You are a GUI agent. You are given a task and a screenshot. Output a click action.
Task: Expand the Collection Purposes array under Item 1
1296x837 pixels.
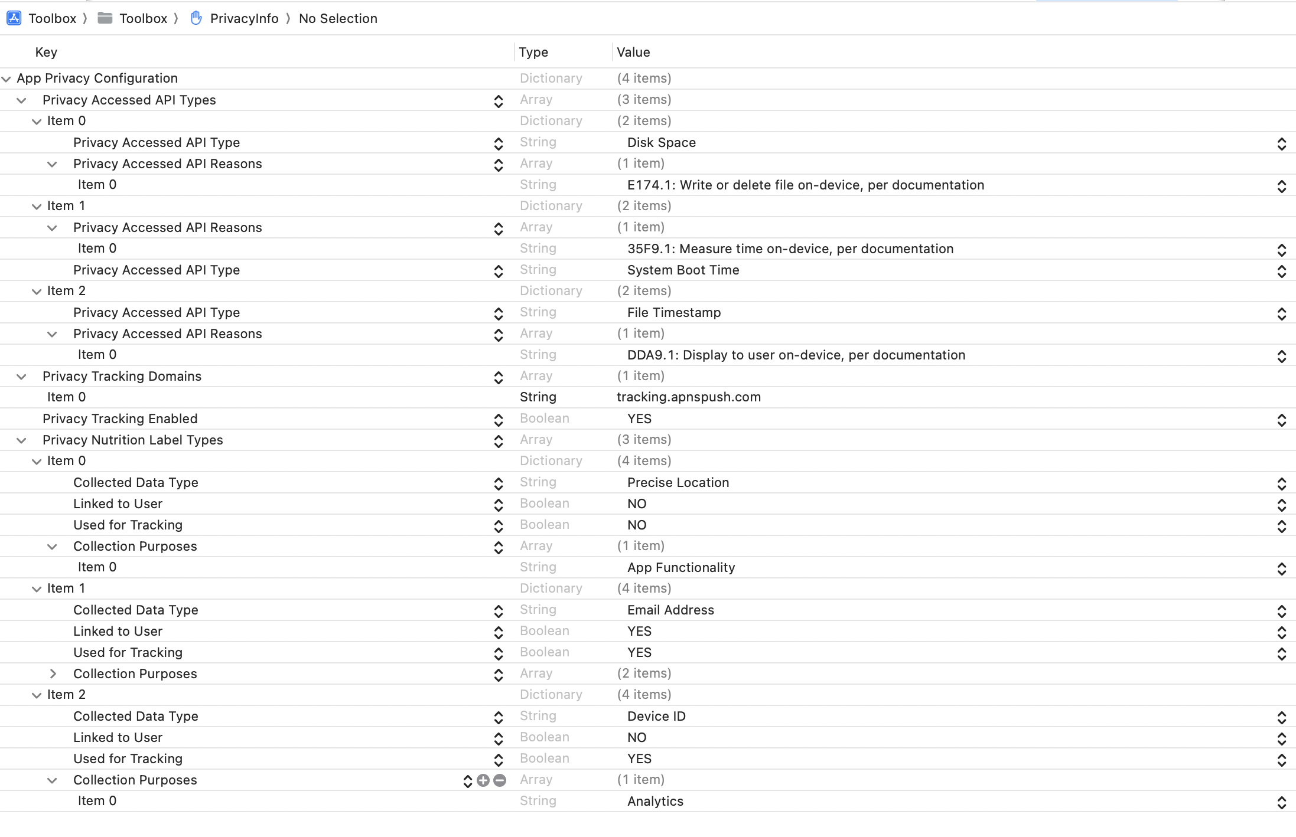point(54,673)
